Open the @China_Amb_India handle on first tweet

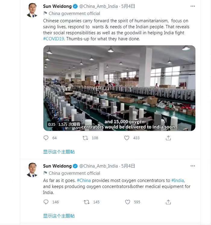click(x=99, y=6)
